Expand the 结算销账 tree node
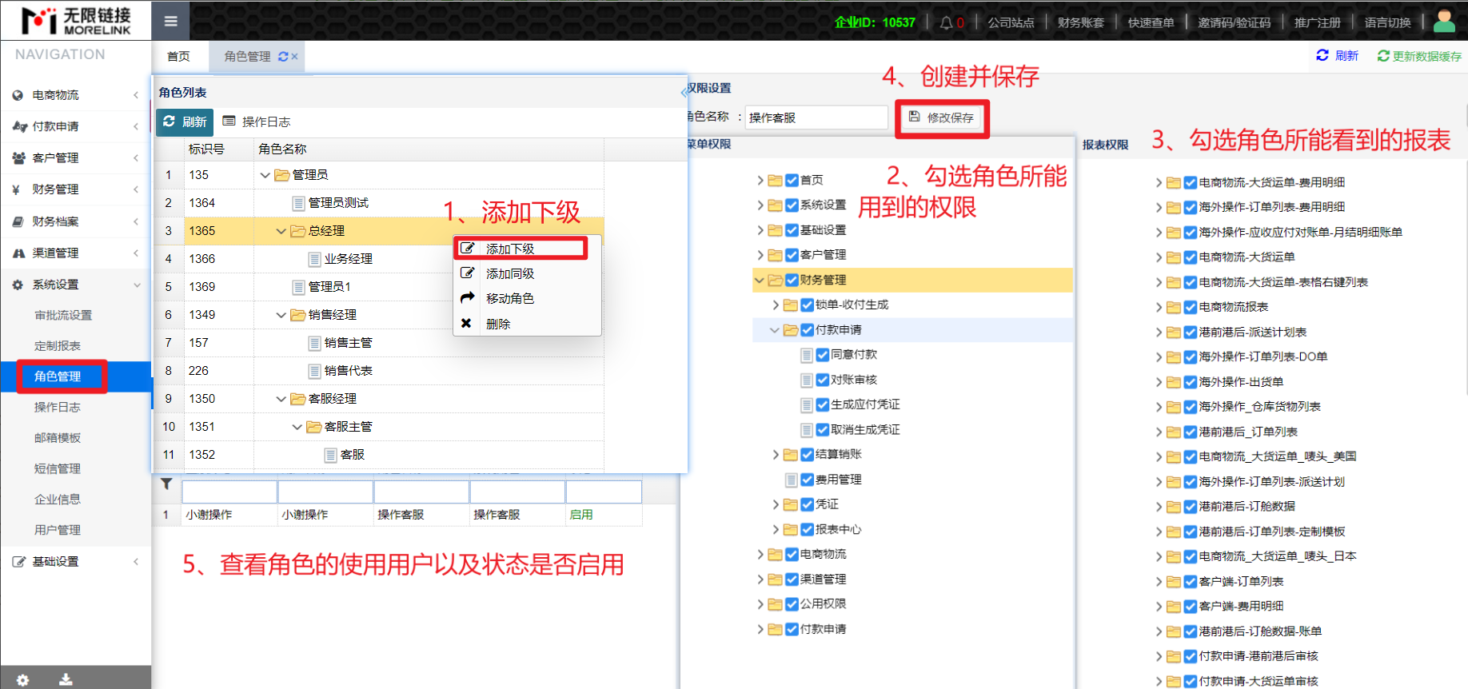This screenshot has width=1468, height=689. 776,455
